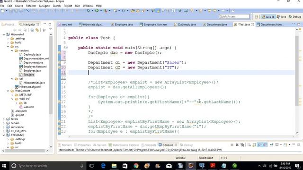Click the Debug bug icon in toolbar
The image size is (303, 170).
click(x=89, y=10)
